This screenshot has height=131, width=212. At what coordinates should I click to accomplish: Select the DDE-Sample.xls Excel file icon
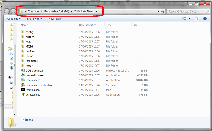pyautogui.click(x=23, y=70)
